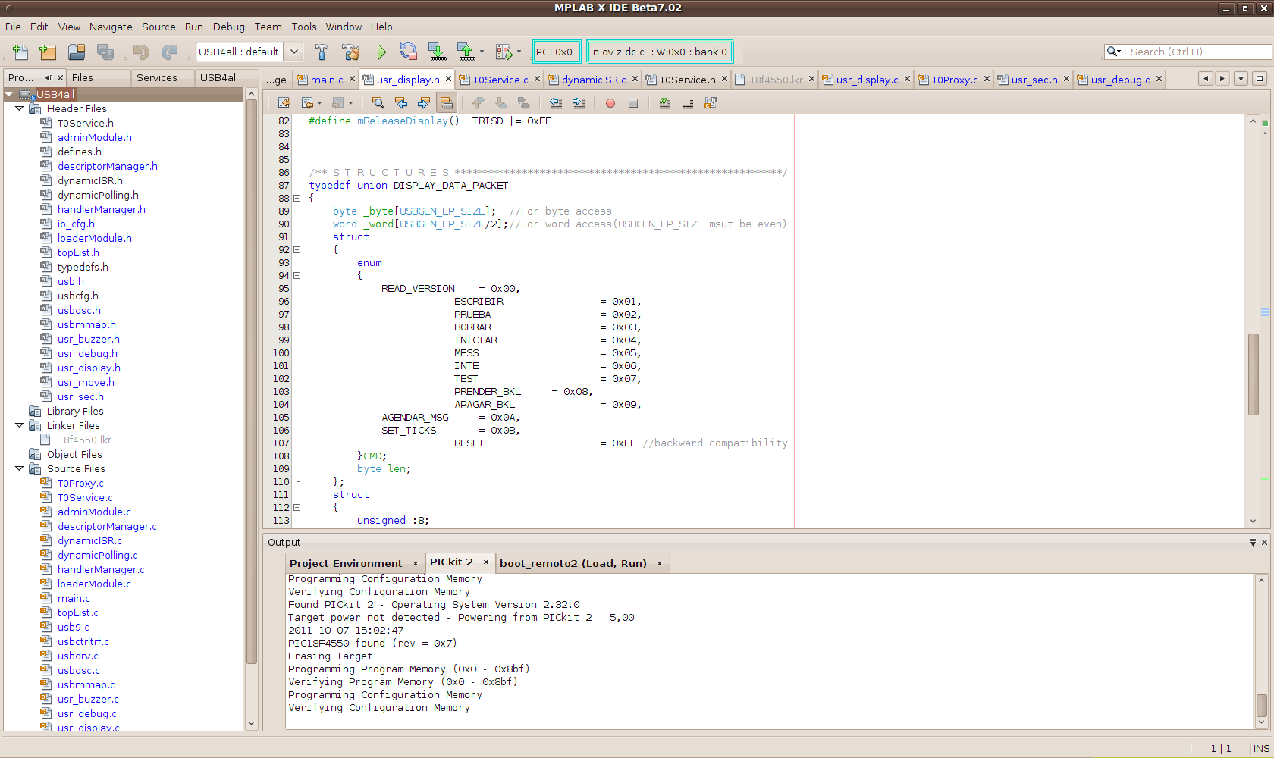Screen dimensions: 1274x758
Task: Click the editor vertical scrollbar thumb
Action: [1254, 374]
